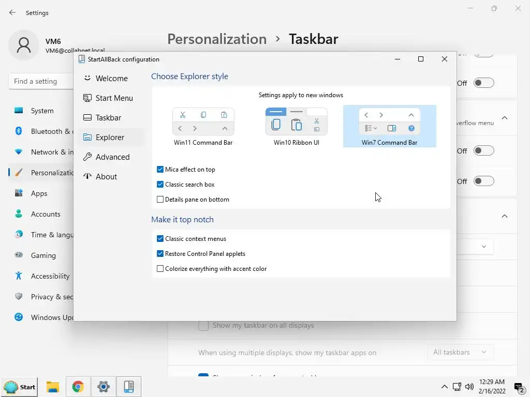Focus the Find a setting search box
Viewport: 530px width, 397px height.
click(41, 81)
